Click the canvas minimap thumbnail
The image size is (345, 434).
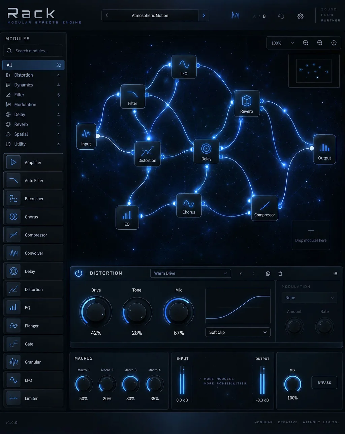tap(314, 71)
